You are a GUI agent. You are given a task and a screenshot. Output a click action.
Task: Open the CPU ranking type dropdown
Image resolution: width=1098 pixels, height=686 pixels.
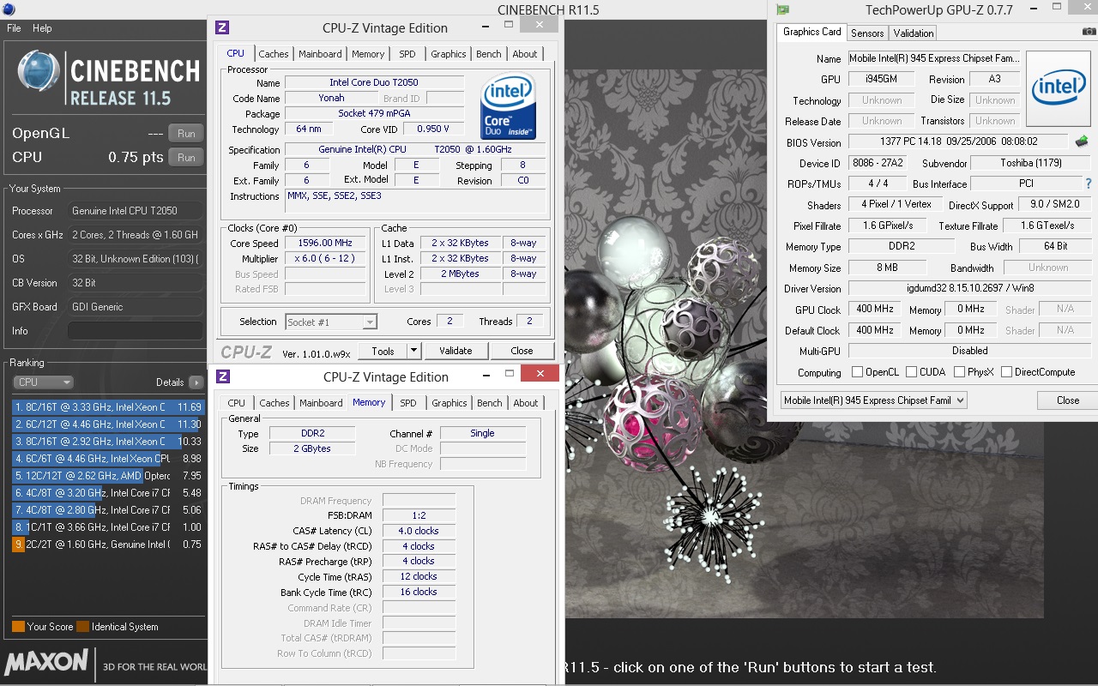click(43, 382)
